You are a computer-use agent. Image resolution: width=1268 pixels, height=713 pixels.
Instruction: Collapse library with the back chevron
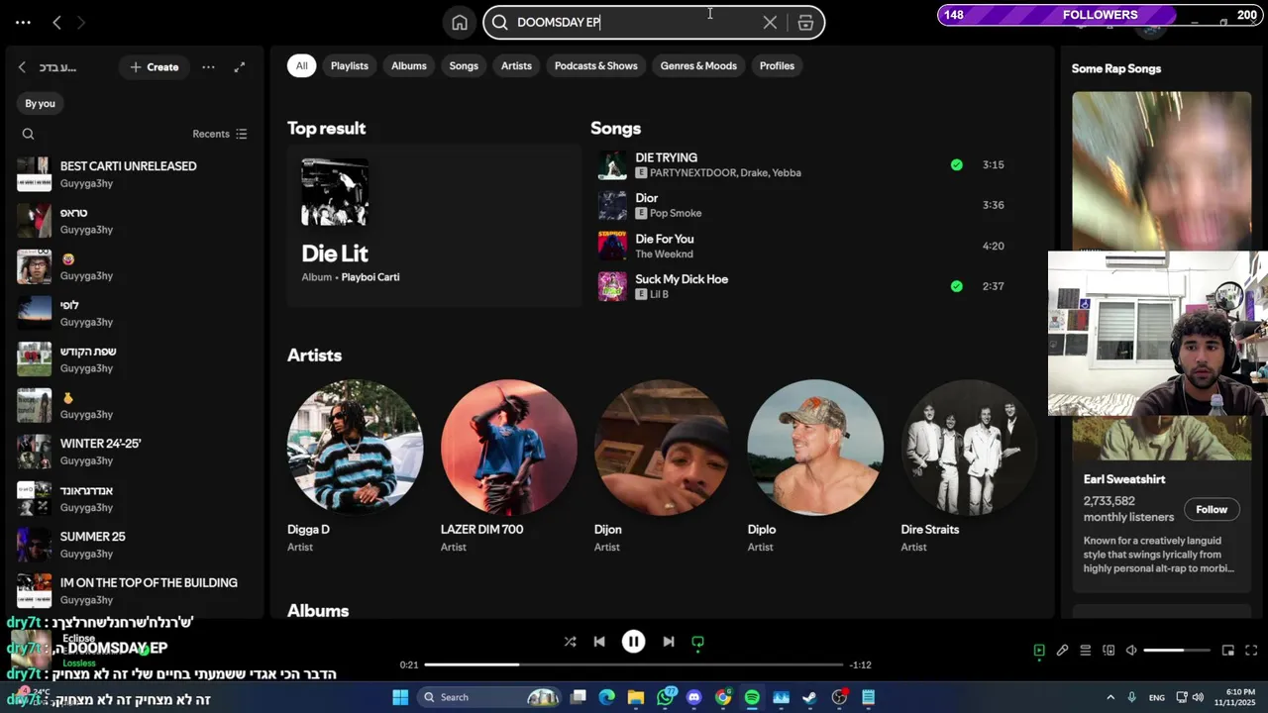(22, 67)
